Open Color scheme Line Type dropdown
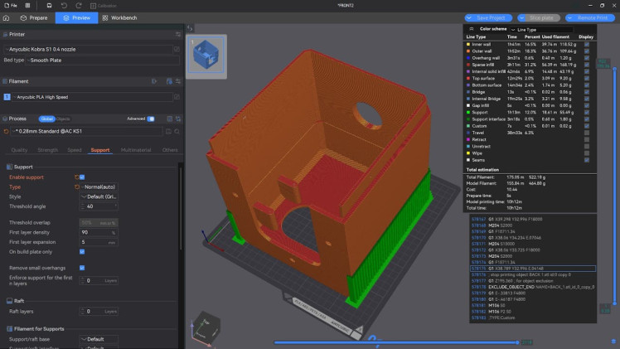620x349 pixels. coord(541,30)
